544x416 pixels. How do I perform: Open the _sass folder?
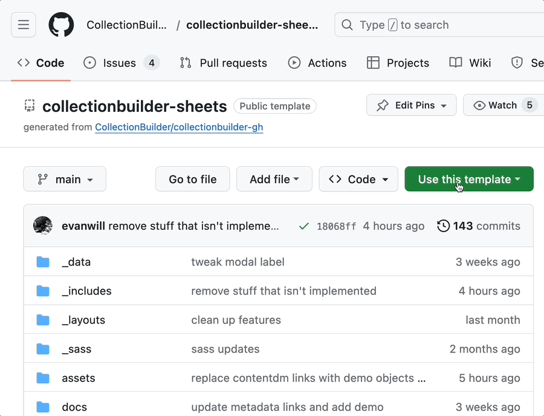point(77,349)
